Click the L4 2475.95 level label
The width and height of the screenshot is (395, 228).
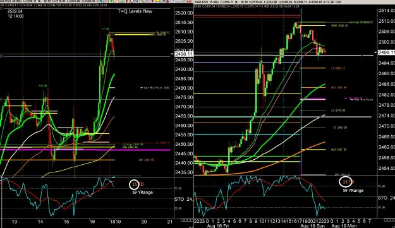338,111
